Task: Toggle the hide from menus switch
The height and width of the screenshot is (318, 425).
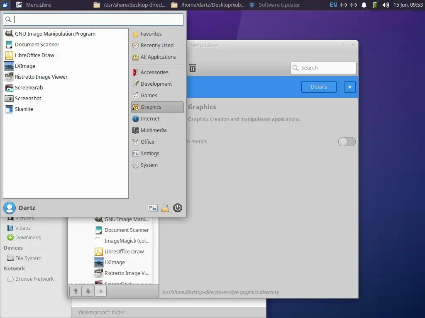Action: pyautogui.click(x=347, y=142)
